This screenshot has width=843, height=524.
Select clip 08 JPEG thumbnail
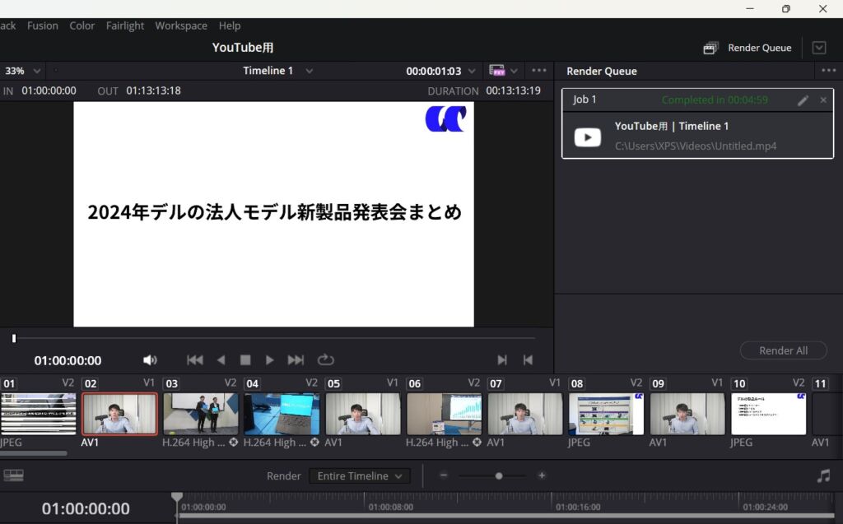tap(607, 414)
